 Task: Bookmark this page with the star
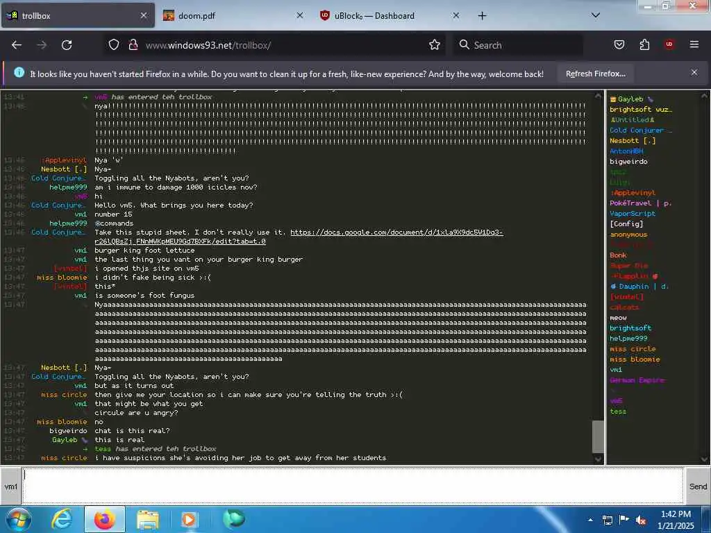pyautogui.click(x=435, y=45)
